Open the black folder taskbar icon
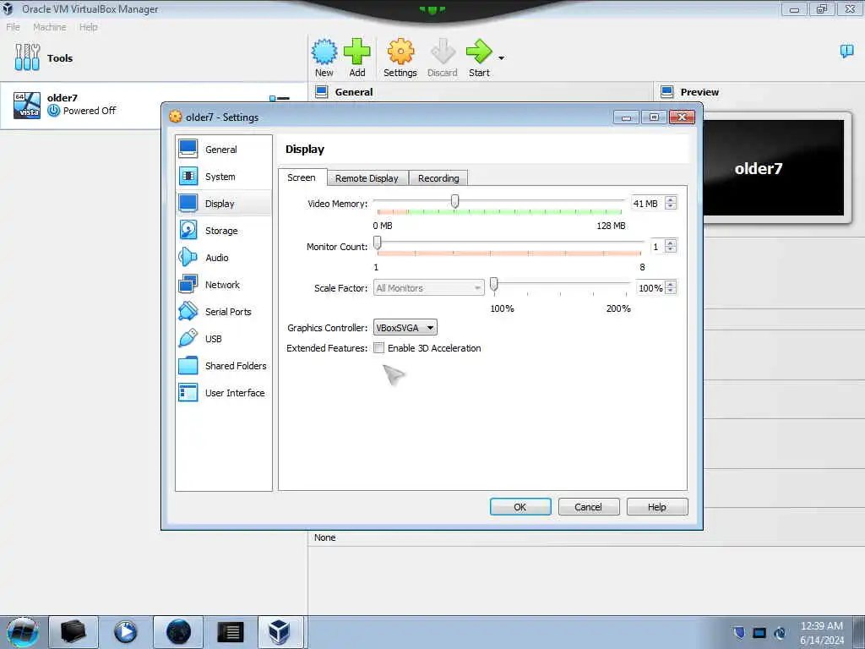Viewport: 865px width, 649px height. pos(73,632)
